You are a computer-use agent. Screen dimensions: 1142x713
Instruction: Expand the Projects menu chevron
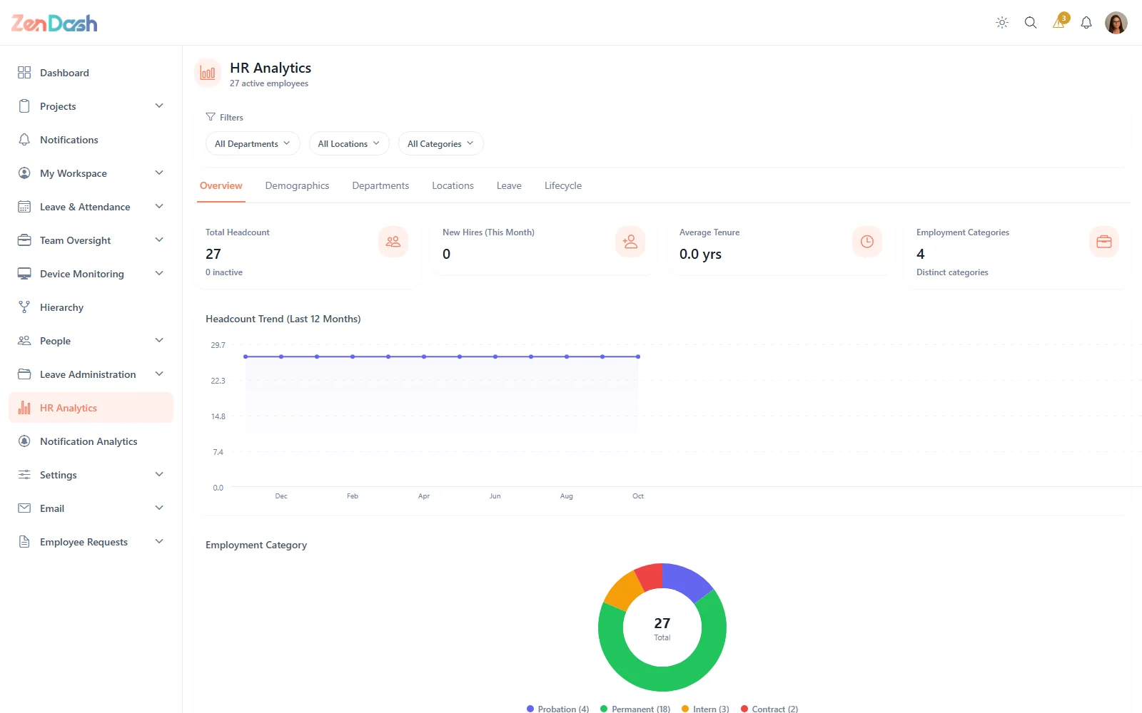159,106
